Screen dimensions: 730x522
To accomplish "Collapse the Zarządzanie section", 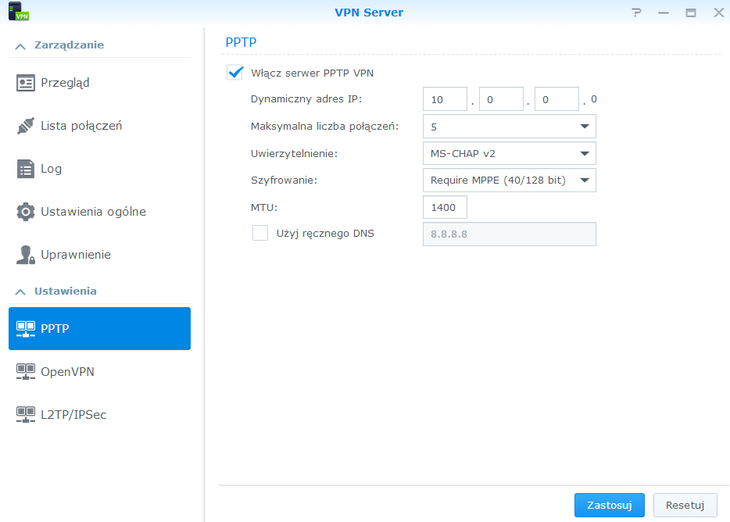I will (x=20, y=46).
